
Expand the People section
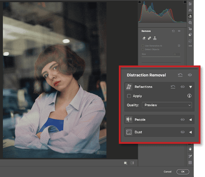[x=190, y=120]
